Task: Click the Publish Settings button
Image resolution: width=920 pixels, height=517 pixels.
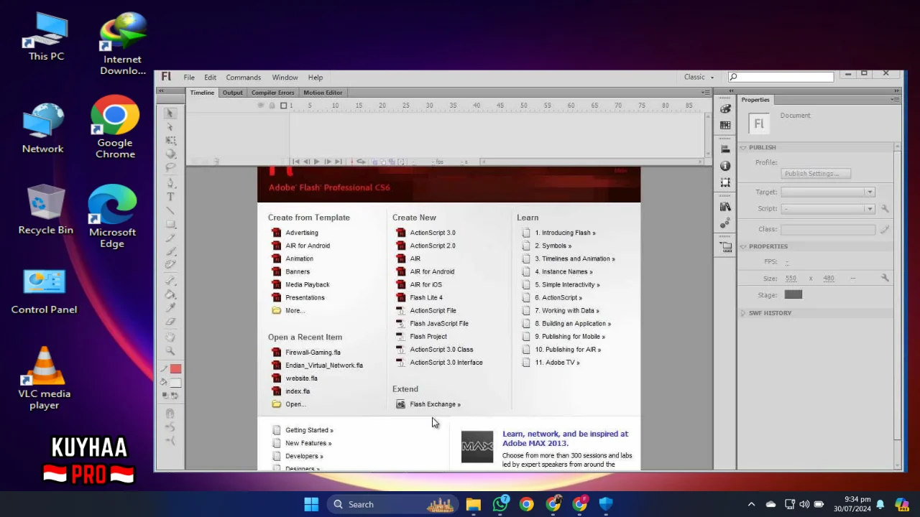Action: [x=816, y=174]
